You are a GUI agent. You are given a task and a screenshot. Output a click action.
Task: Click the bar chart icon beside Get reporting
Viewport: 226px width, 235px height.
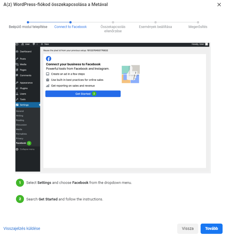coord(48,86)
